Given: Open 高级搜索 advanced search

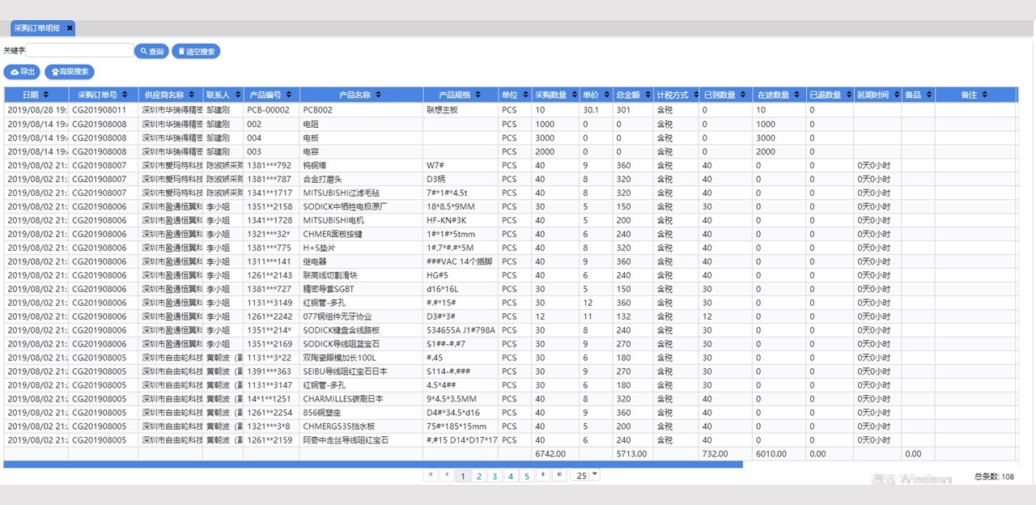Looking at the screenshot, I should 70,72.
